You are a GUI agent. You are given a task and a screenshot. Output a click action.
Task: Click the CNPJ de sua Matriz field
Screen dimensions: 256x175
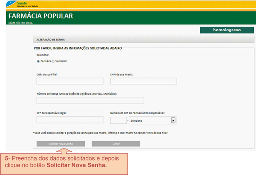coord(144,81)
